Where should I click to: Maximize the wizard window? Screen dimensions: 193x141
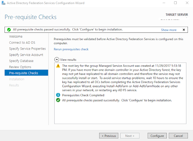coord(176,3)
